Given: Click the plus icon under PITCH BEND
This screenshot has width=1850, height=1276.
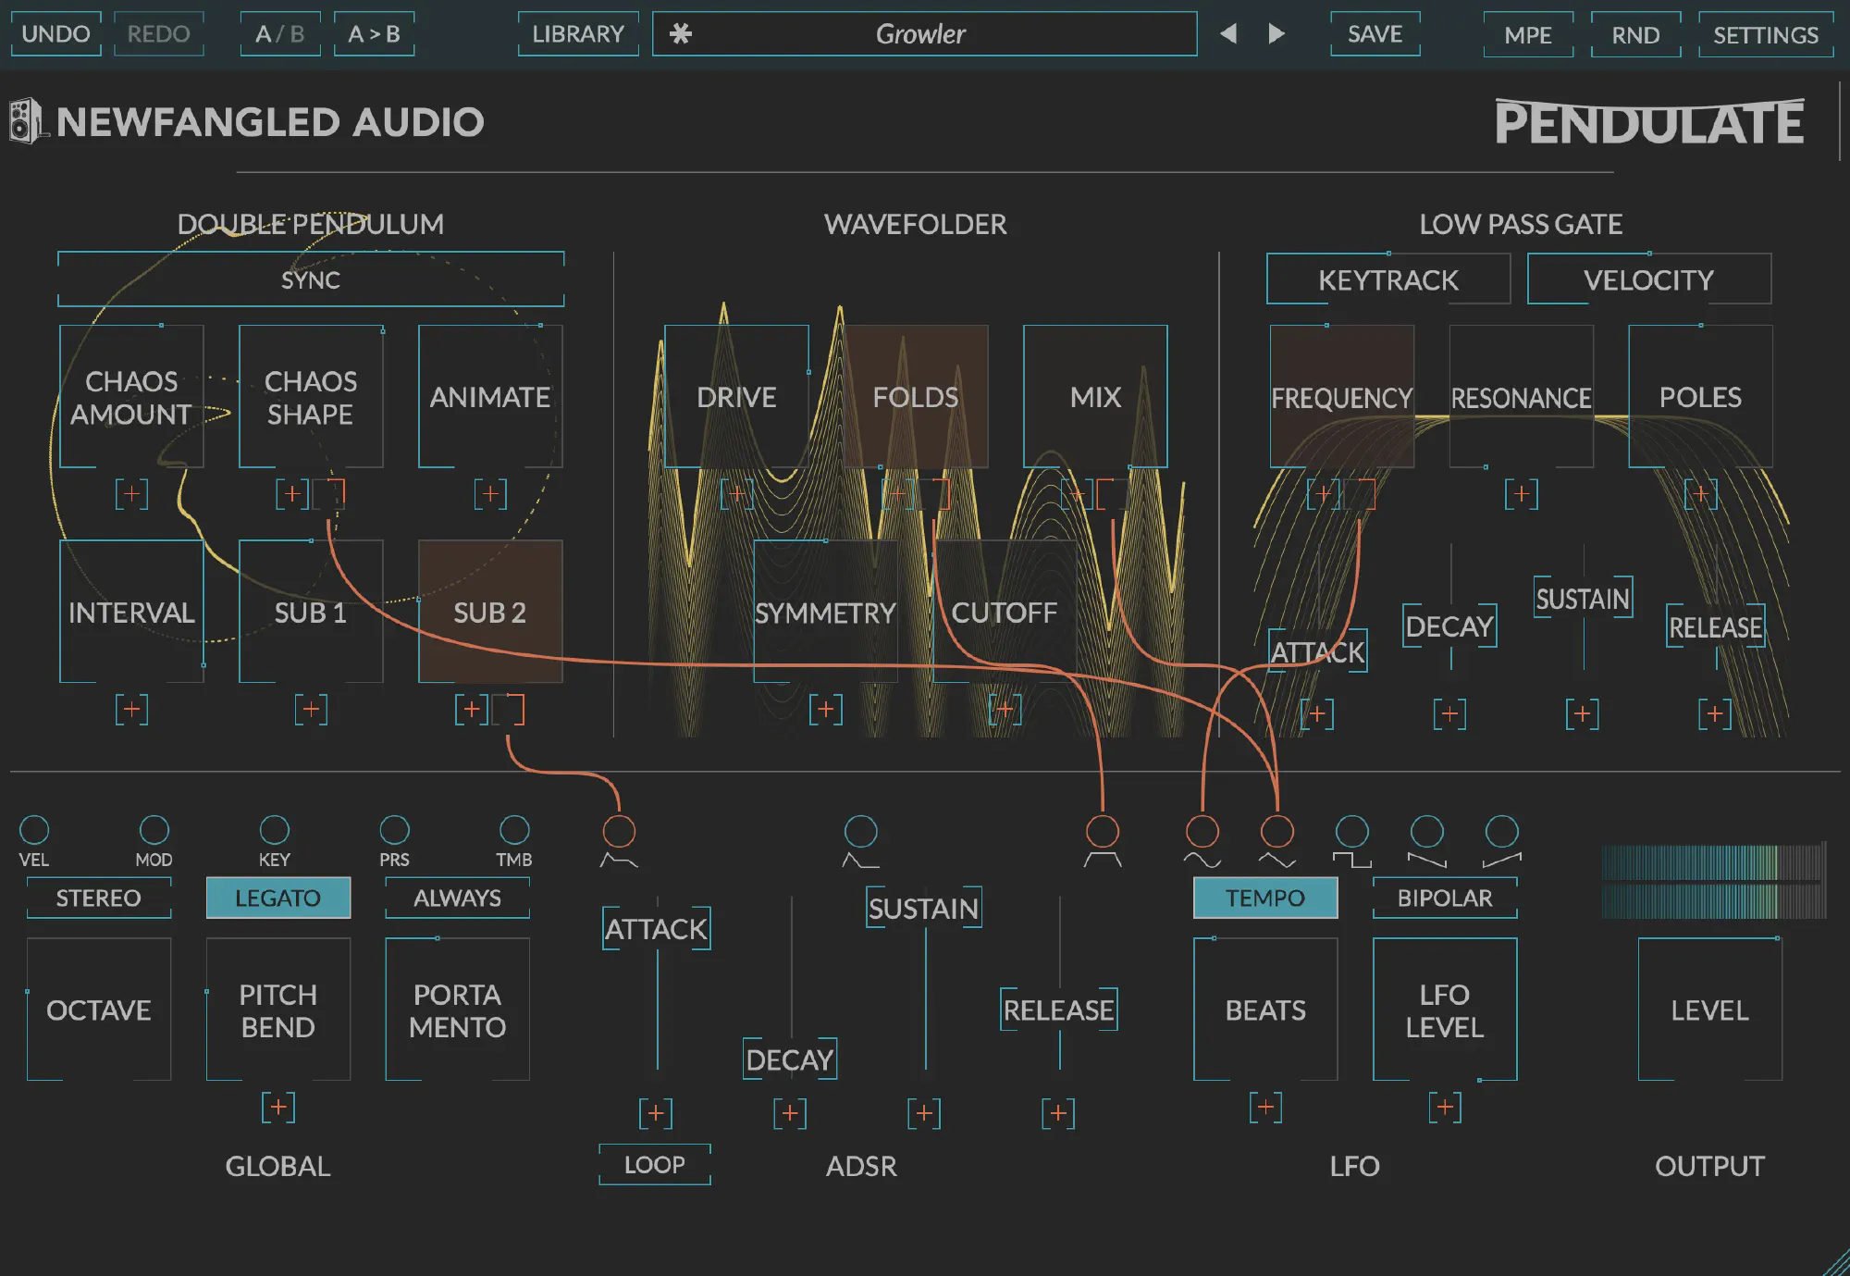Looking at the screenshot, I should [277, 1108].
